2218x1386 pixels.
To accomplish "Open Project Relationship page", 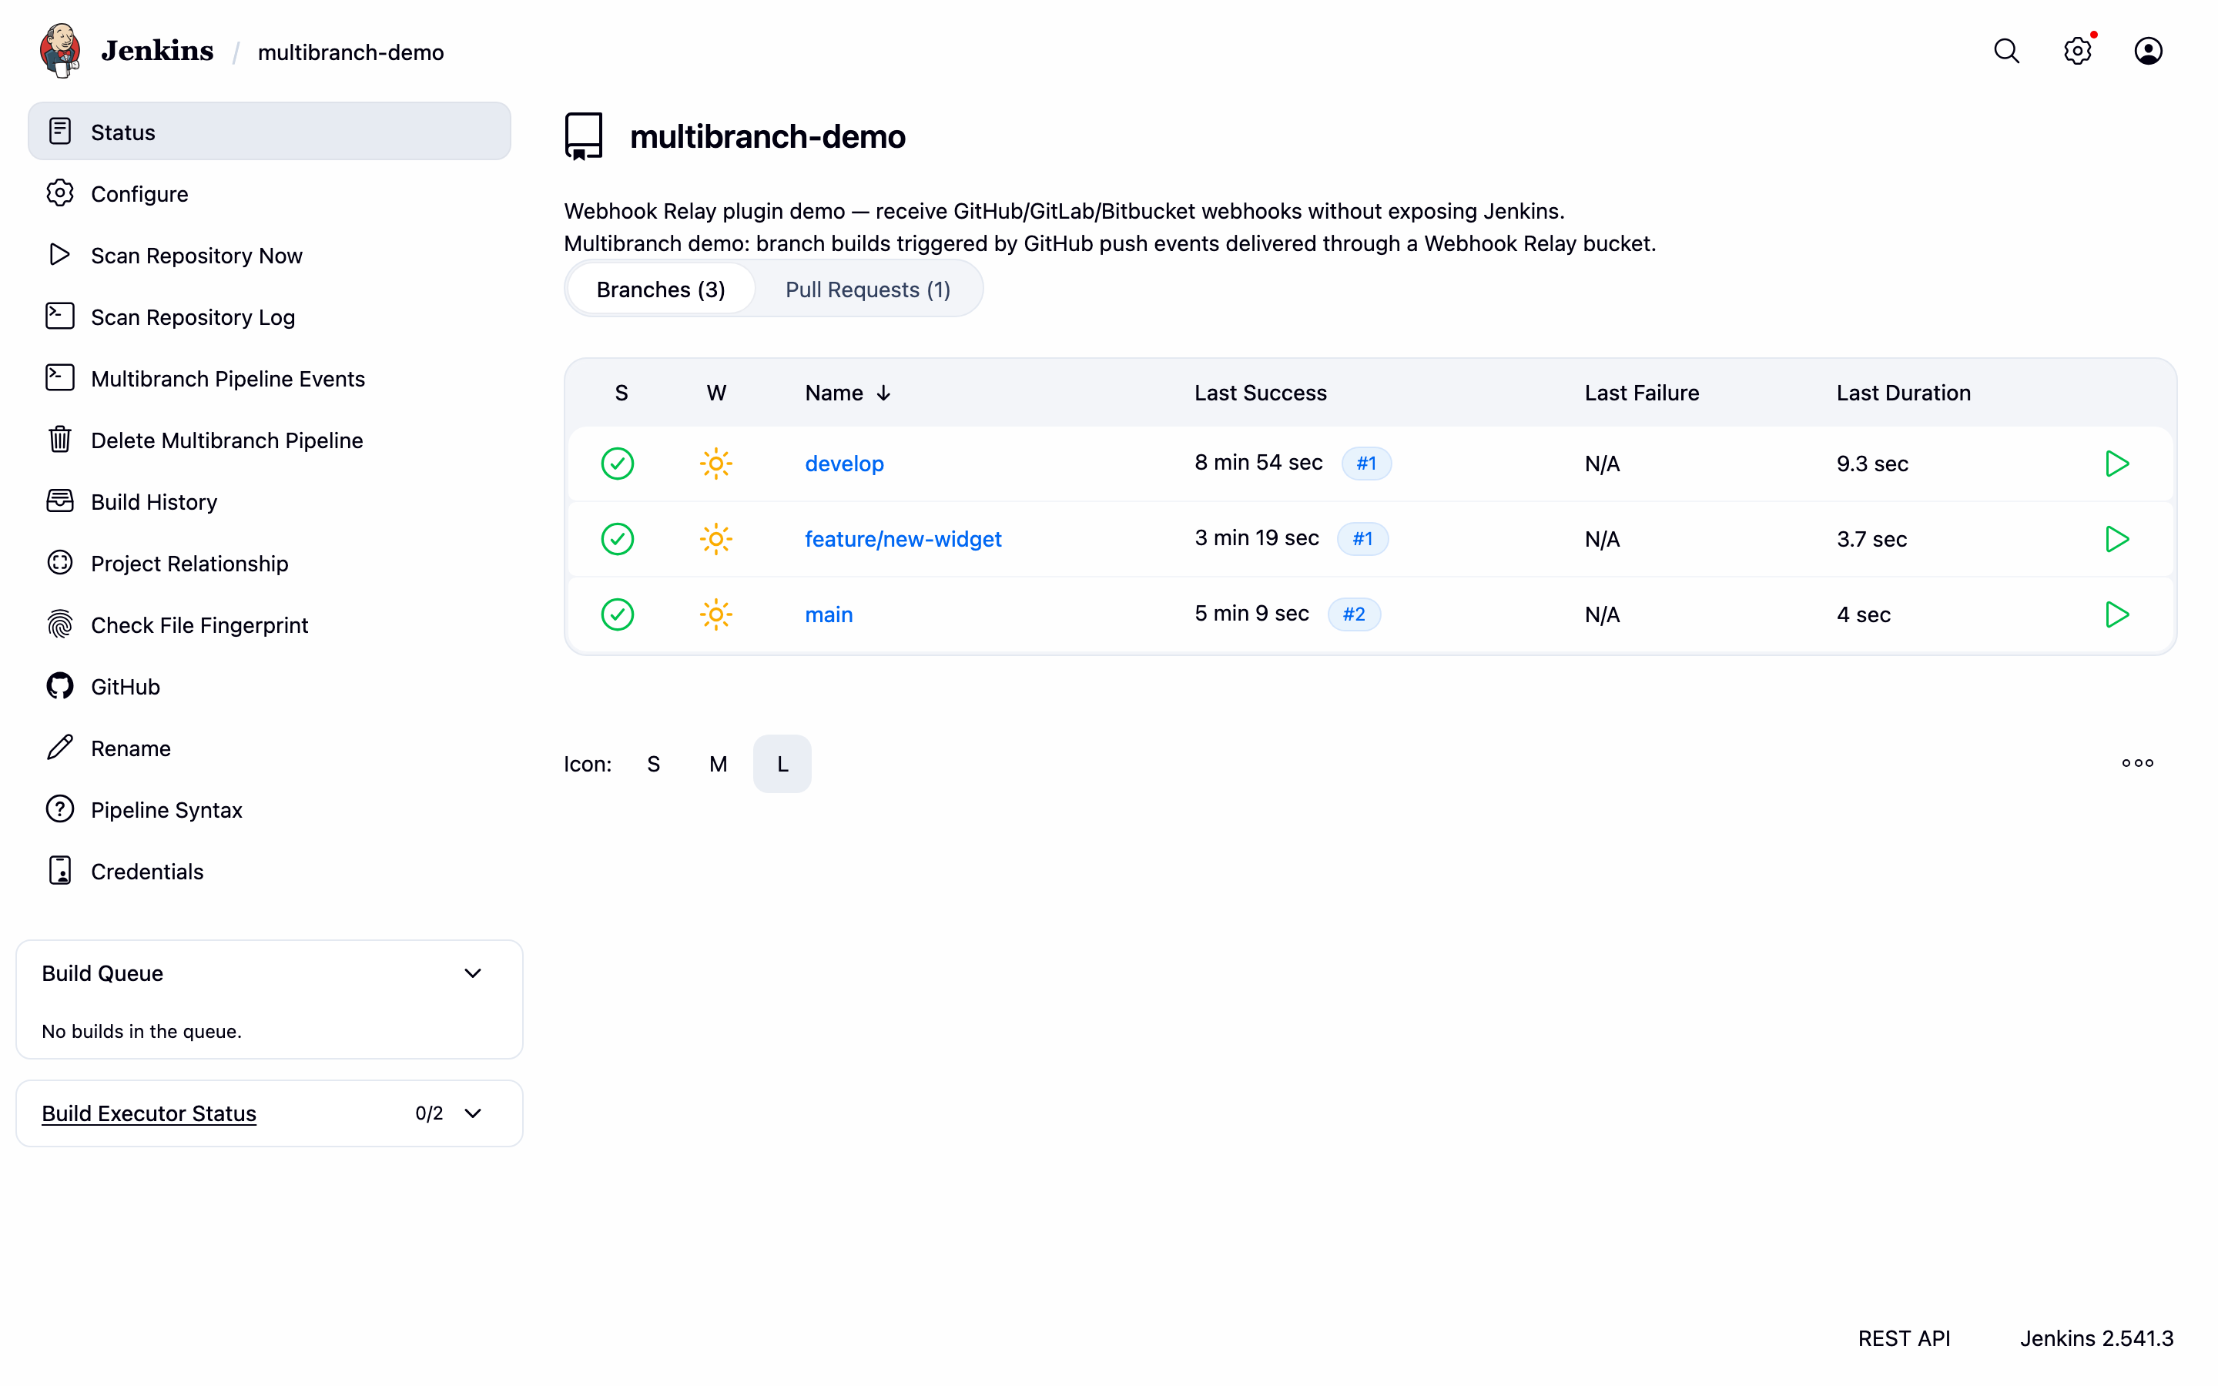I will point(270,563).
